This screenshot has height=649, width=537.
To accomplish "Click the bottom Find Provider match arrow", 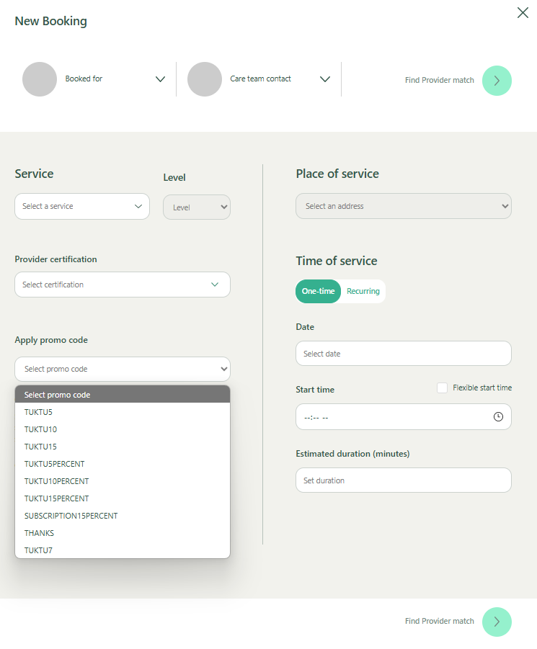I will click(497, 622).
